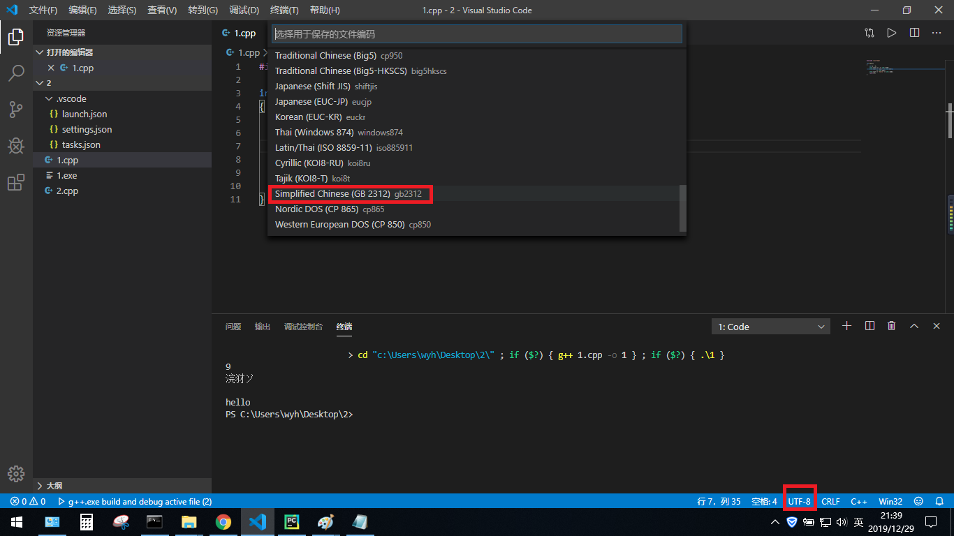This screenshot has width=954, height=536.
Task: Open the 1: Code terminal dropdown
Action: click(x=771, y=327)
